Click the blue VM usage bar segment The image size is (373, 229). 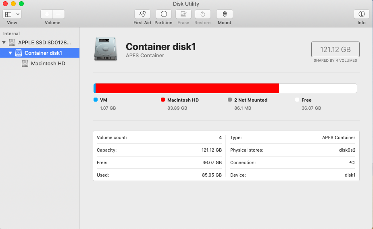coord(94,88)
